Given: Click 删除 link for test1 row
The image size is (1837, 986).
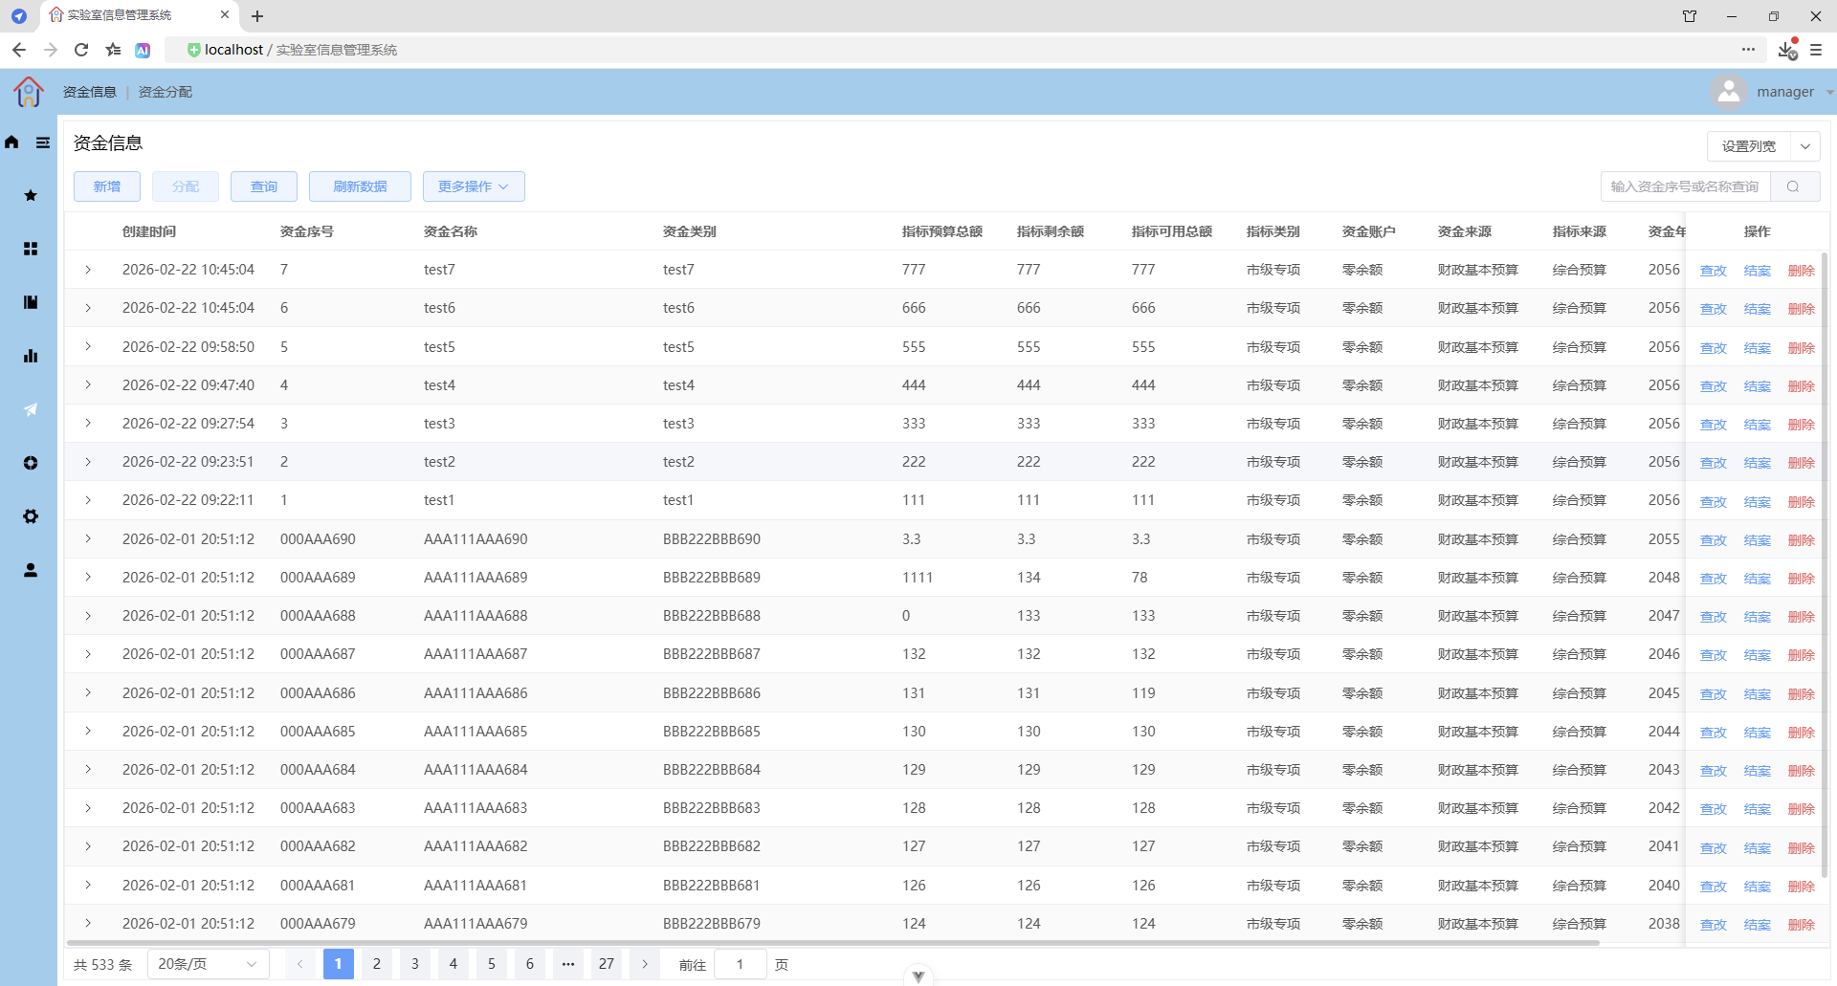Looking at the screenshot, I should coord(1802,502).
